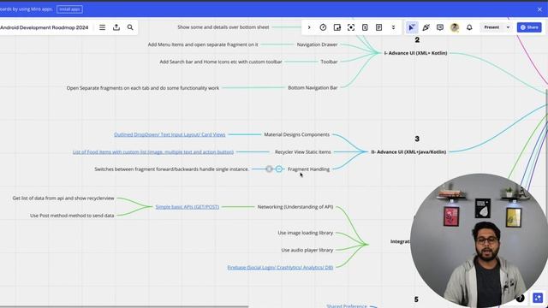Open the estimation card icon

[x=365, y=27]
